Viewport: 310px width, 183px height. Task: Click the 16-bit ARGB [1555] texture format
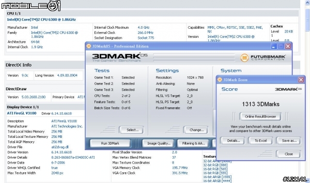click(x=217, y=177)
